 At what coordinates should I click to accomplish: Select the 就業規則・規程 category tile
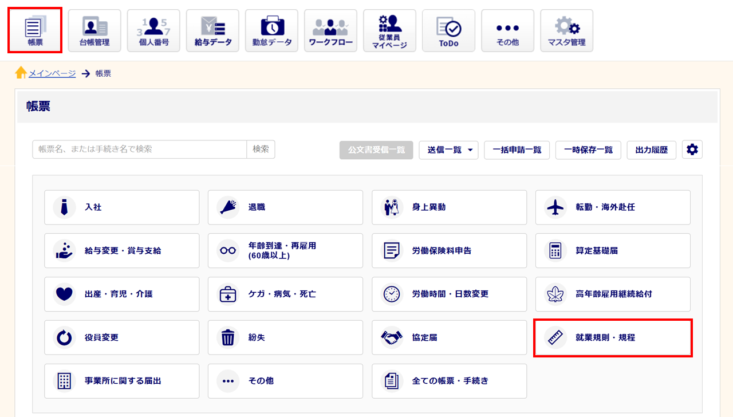pos(613,338)
